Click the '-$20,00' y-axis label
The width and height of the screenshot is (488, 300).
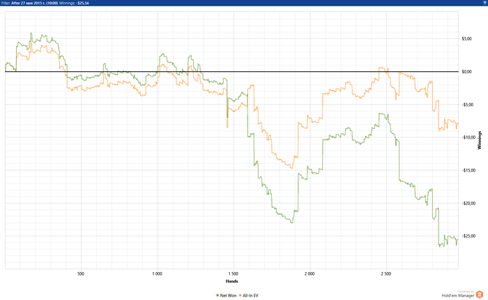tap(468, 204)
